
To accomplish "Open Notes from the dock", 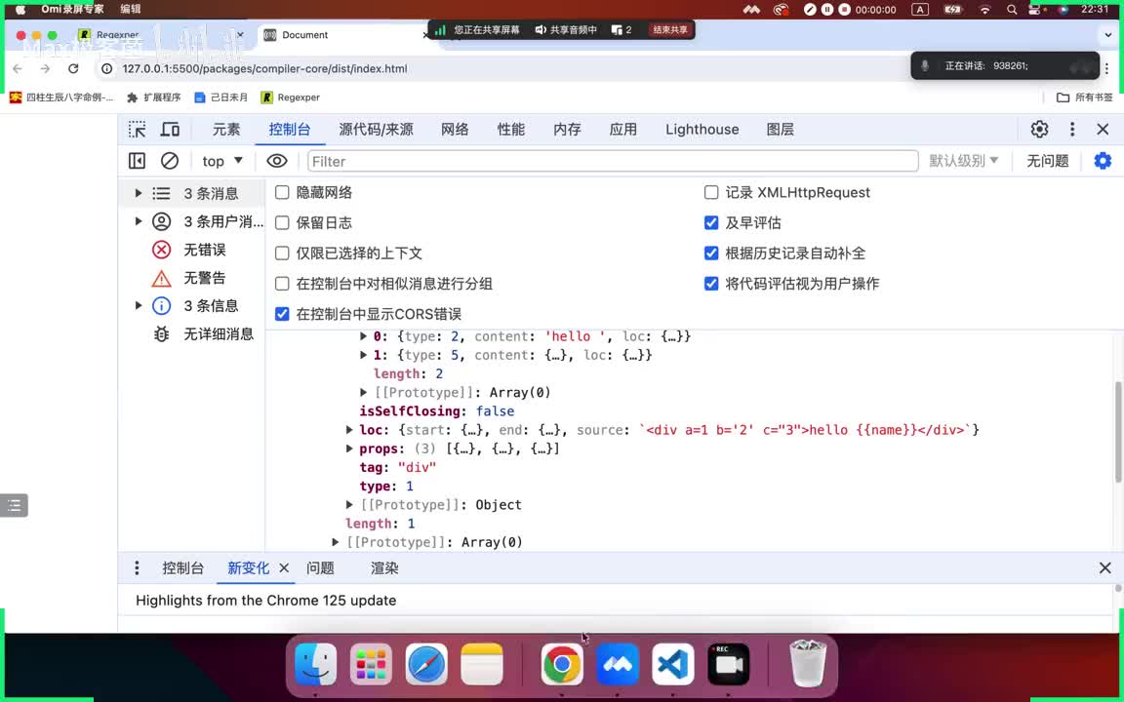I will pyautogui.click(x=482, y=664).
